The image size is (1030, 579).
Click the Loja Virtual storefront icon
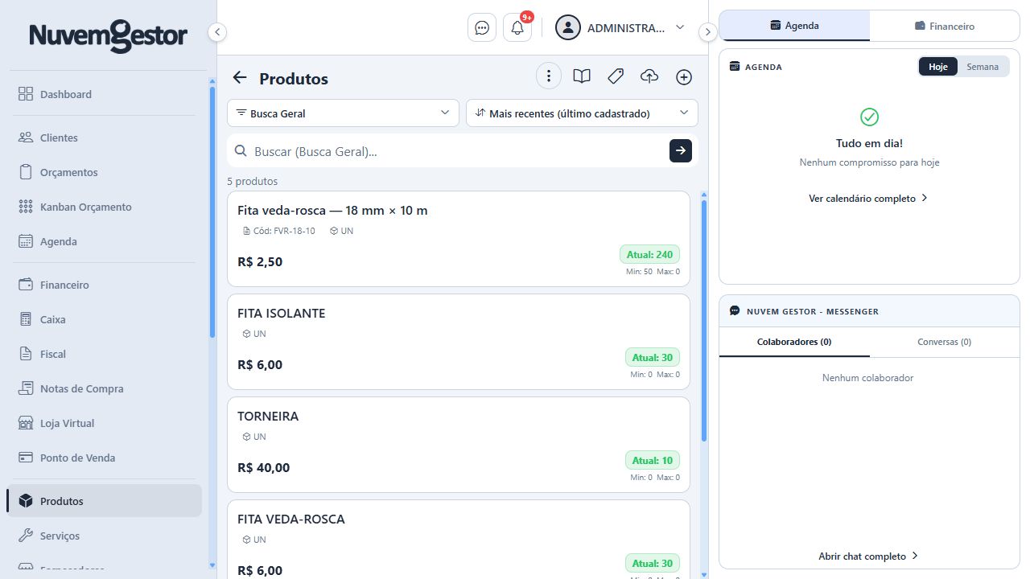tap(26, 423)
